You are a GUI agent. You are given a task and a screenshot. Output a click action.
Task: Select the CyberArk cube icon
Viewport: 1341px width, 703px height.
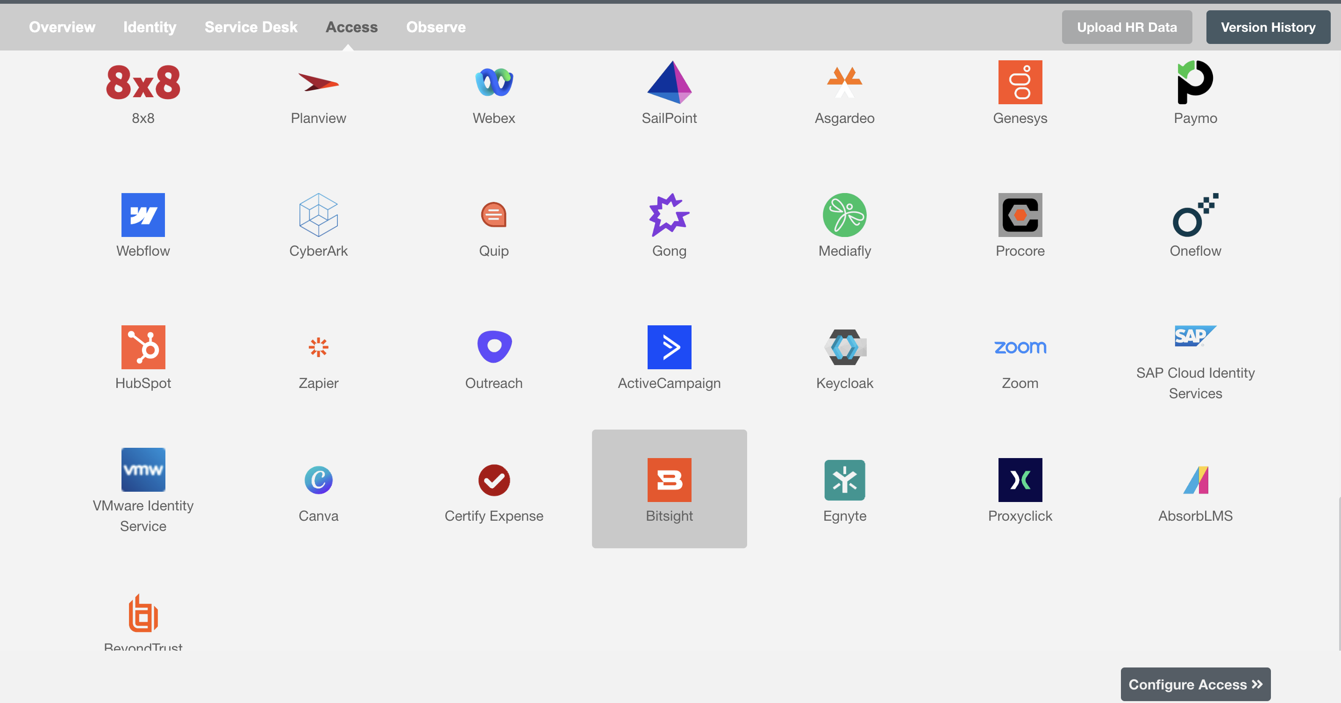(x=318, y=215)
